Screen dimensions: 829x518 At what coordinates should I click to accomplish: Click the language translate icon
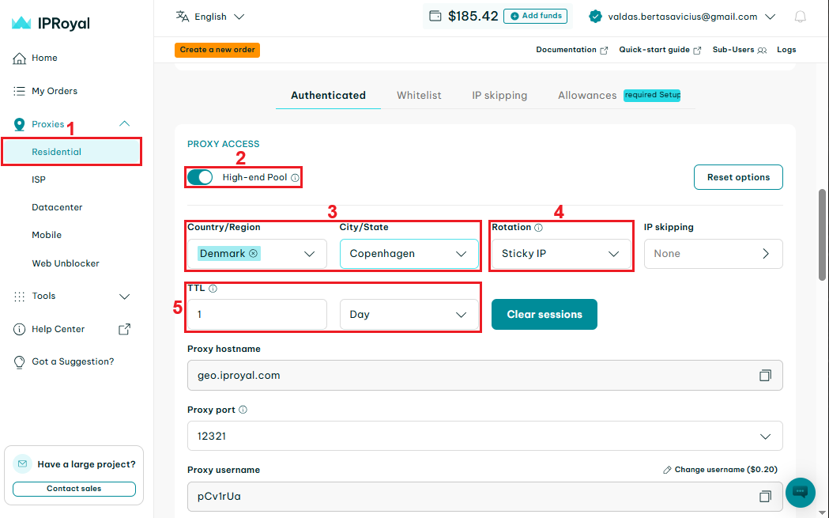(x=183, y=17)
